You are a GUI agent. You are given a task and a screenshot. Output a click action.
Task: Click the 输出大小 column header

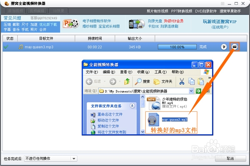(135, 38)
